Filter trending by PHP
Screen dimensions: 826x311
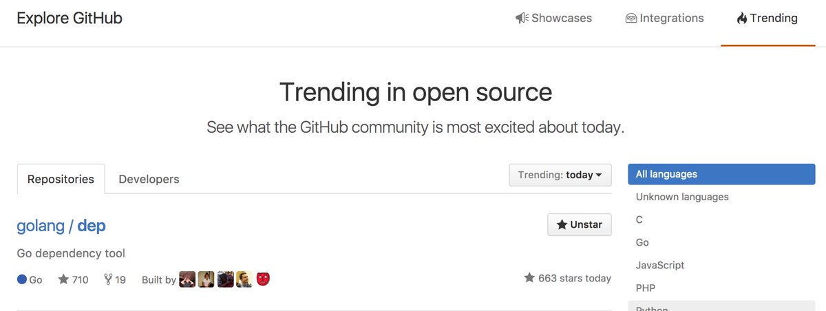pos(646,288)
